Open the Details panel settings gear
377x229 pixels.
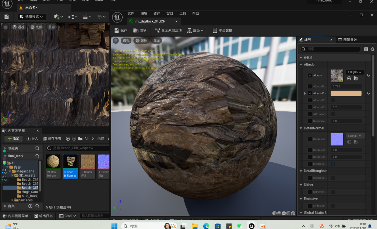tap(372, 49)
